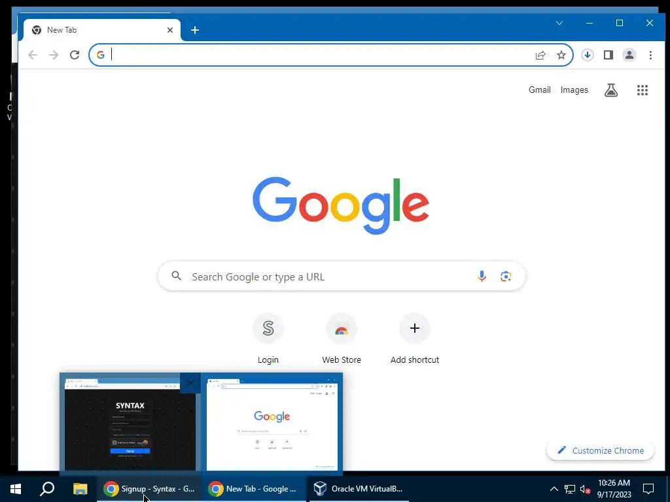
Task: Reload the current page
Action: point(75,55)
